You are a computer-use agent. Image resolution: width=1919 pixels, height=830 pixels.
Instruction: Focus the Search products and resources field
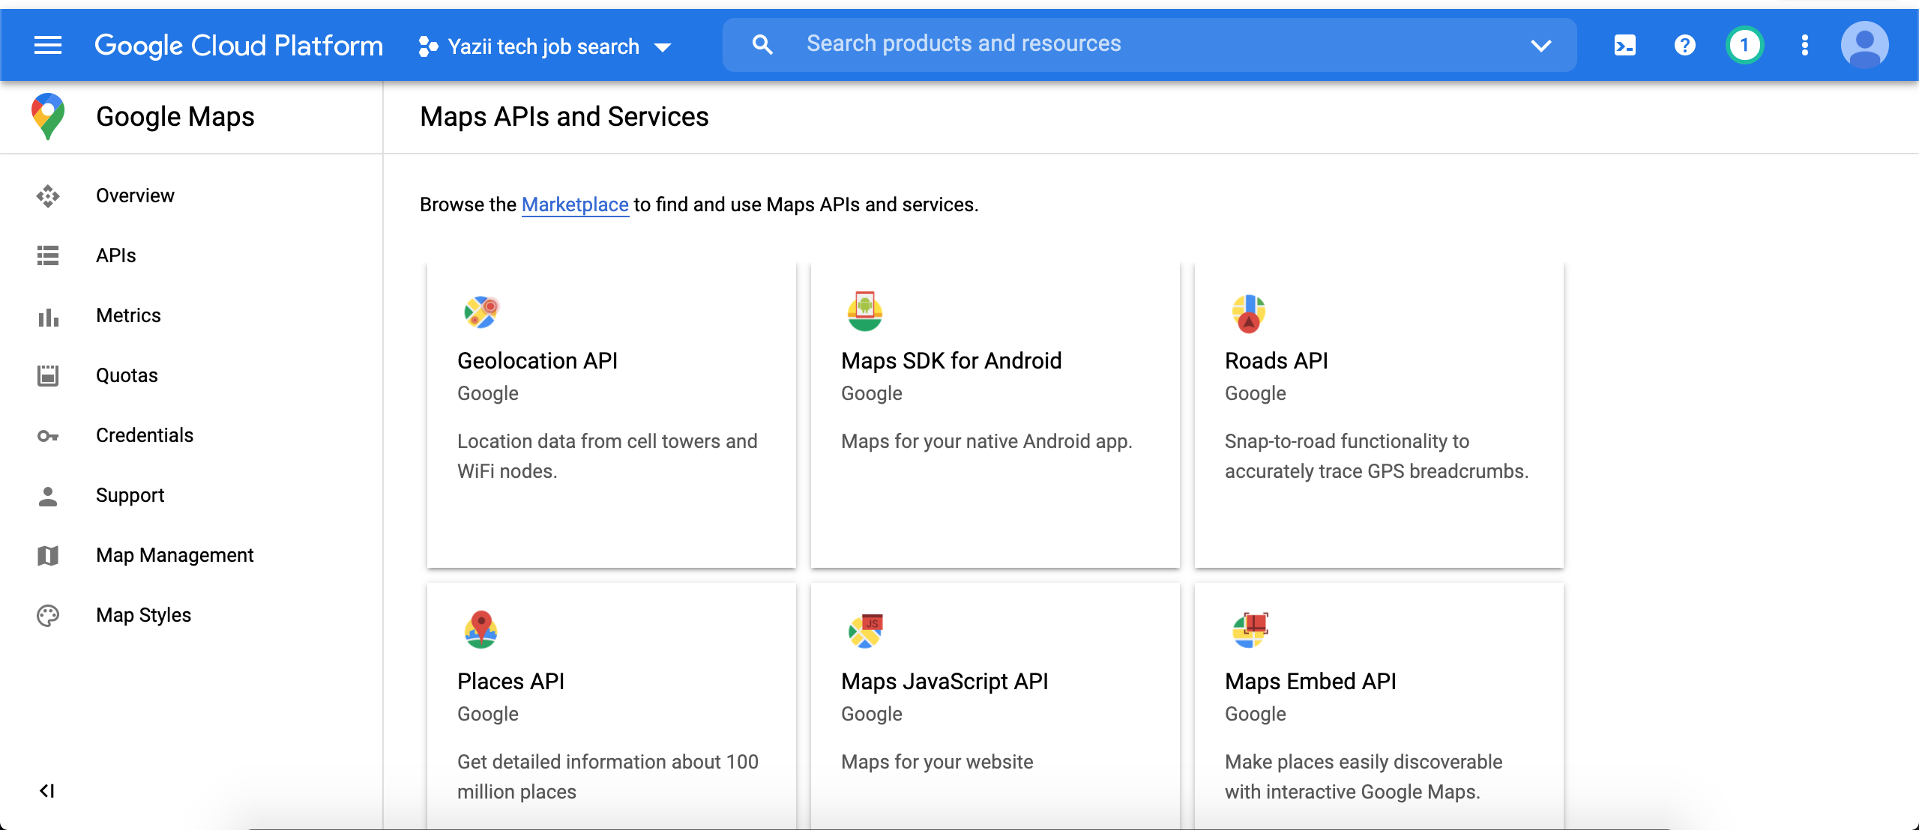(x=1150, y=44)
